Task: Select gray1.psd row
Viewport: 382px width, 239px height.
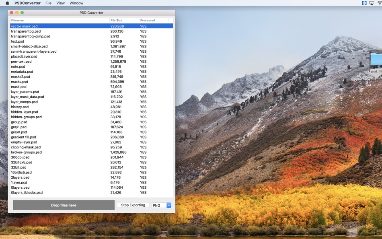Action: coord(92,127)
